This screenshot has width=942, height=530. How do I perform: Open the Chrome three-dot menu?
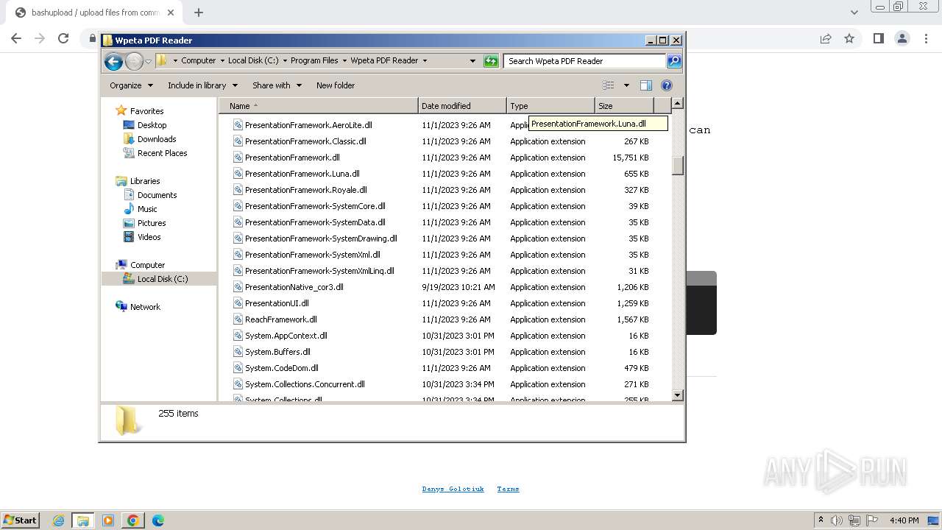926,38
